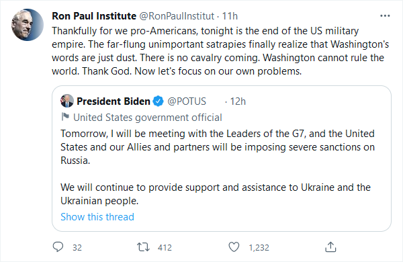This screenshot has width=403, height=262.
Task: Open Ron Paul Institute display name
Action: pyautogui.click(x=94, y=16)
